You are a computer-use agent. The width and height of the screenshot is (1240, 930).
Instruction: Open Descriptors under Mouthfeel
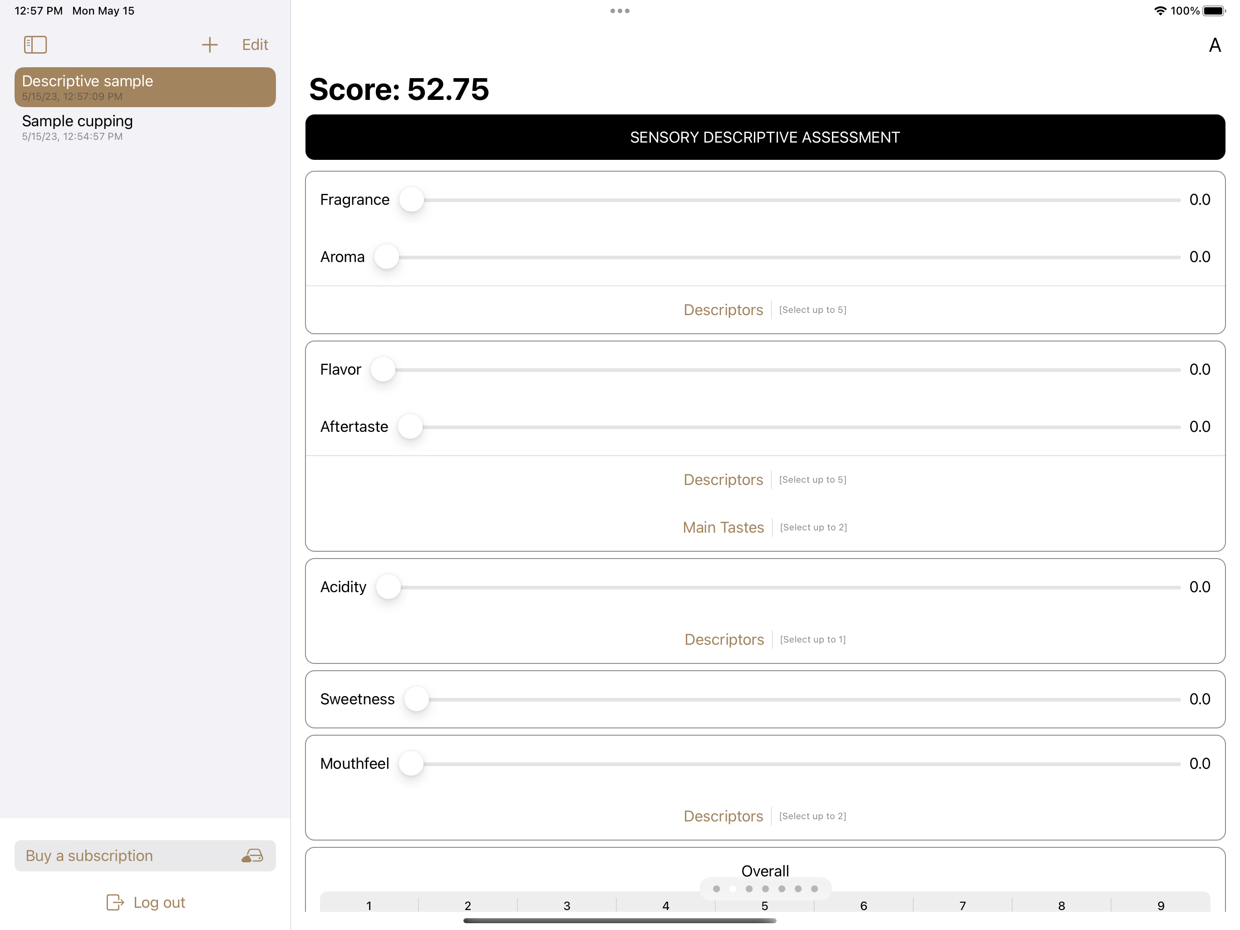pyautogui.click(x=723, y=816)
